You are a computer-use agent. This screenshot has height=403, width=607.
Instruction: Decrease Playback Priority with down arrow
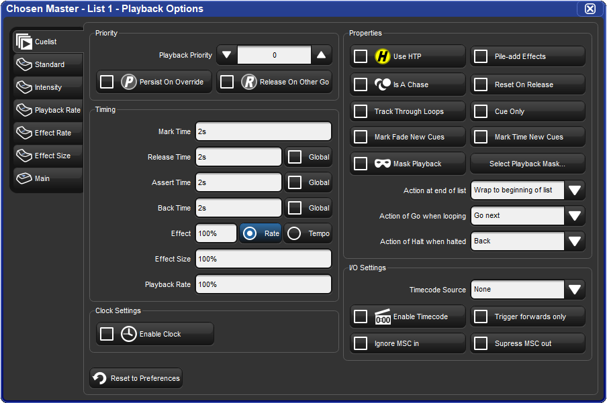(x=227, y=55)
